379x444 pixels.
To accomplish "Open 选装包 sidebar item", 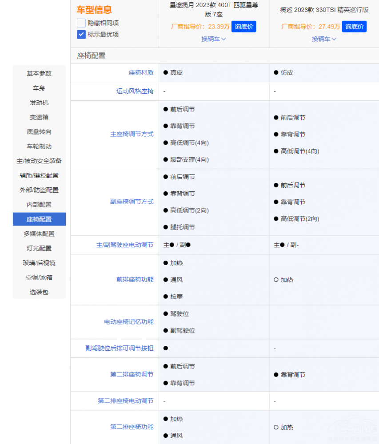I will tap(39, 292).
